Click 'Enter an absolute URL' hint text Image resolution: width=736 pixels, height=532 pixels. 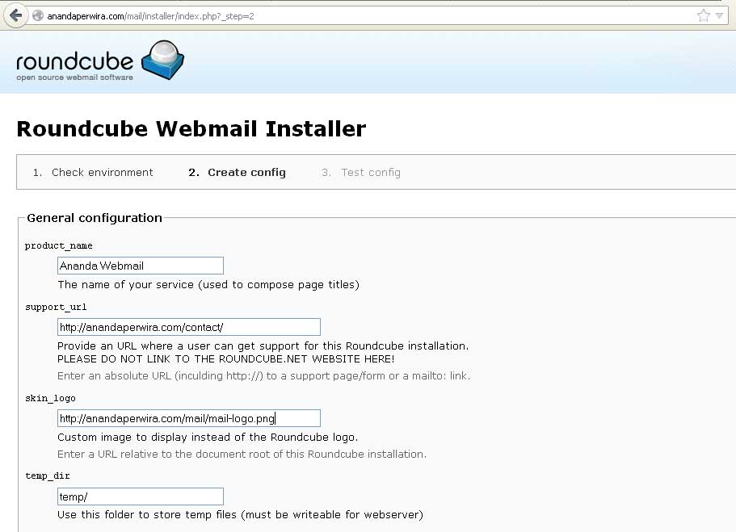click(x=264, y=375)
